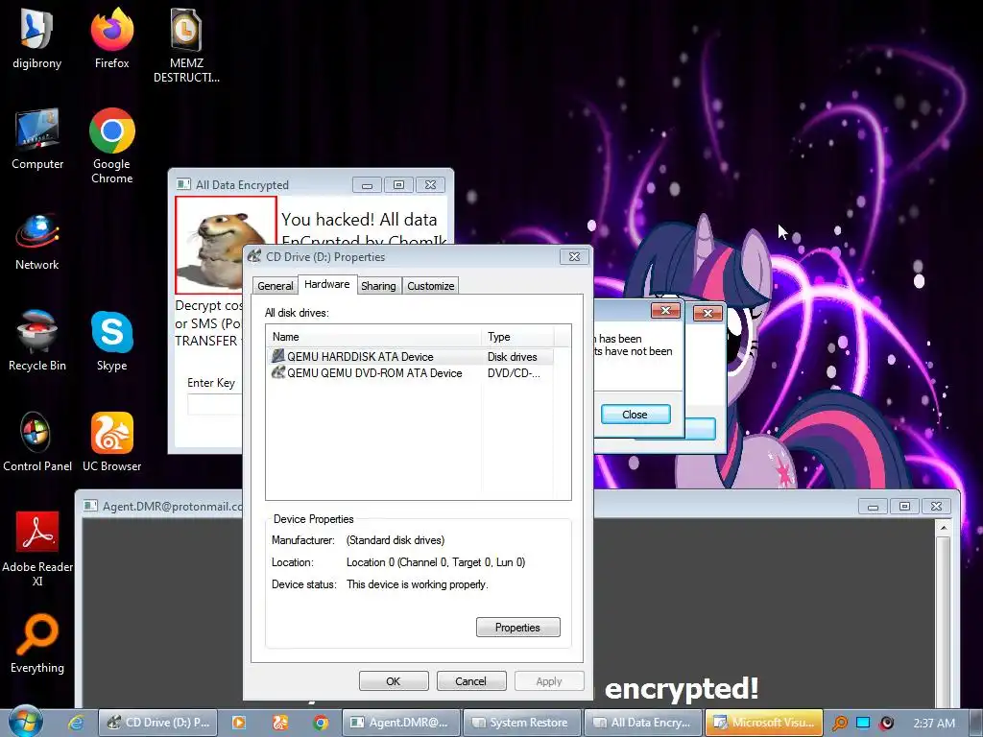Minimize the All Data Encrypted window
Viewport: 983px width, 737px height.
tap(367, 185)
